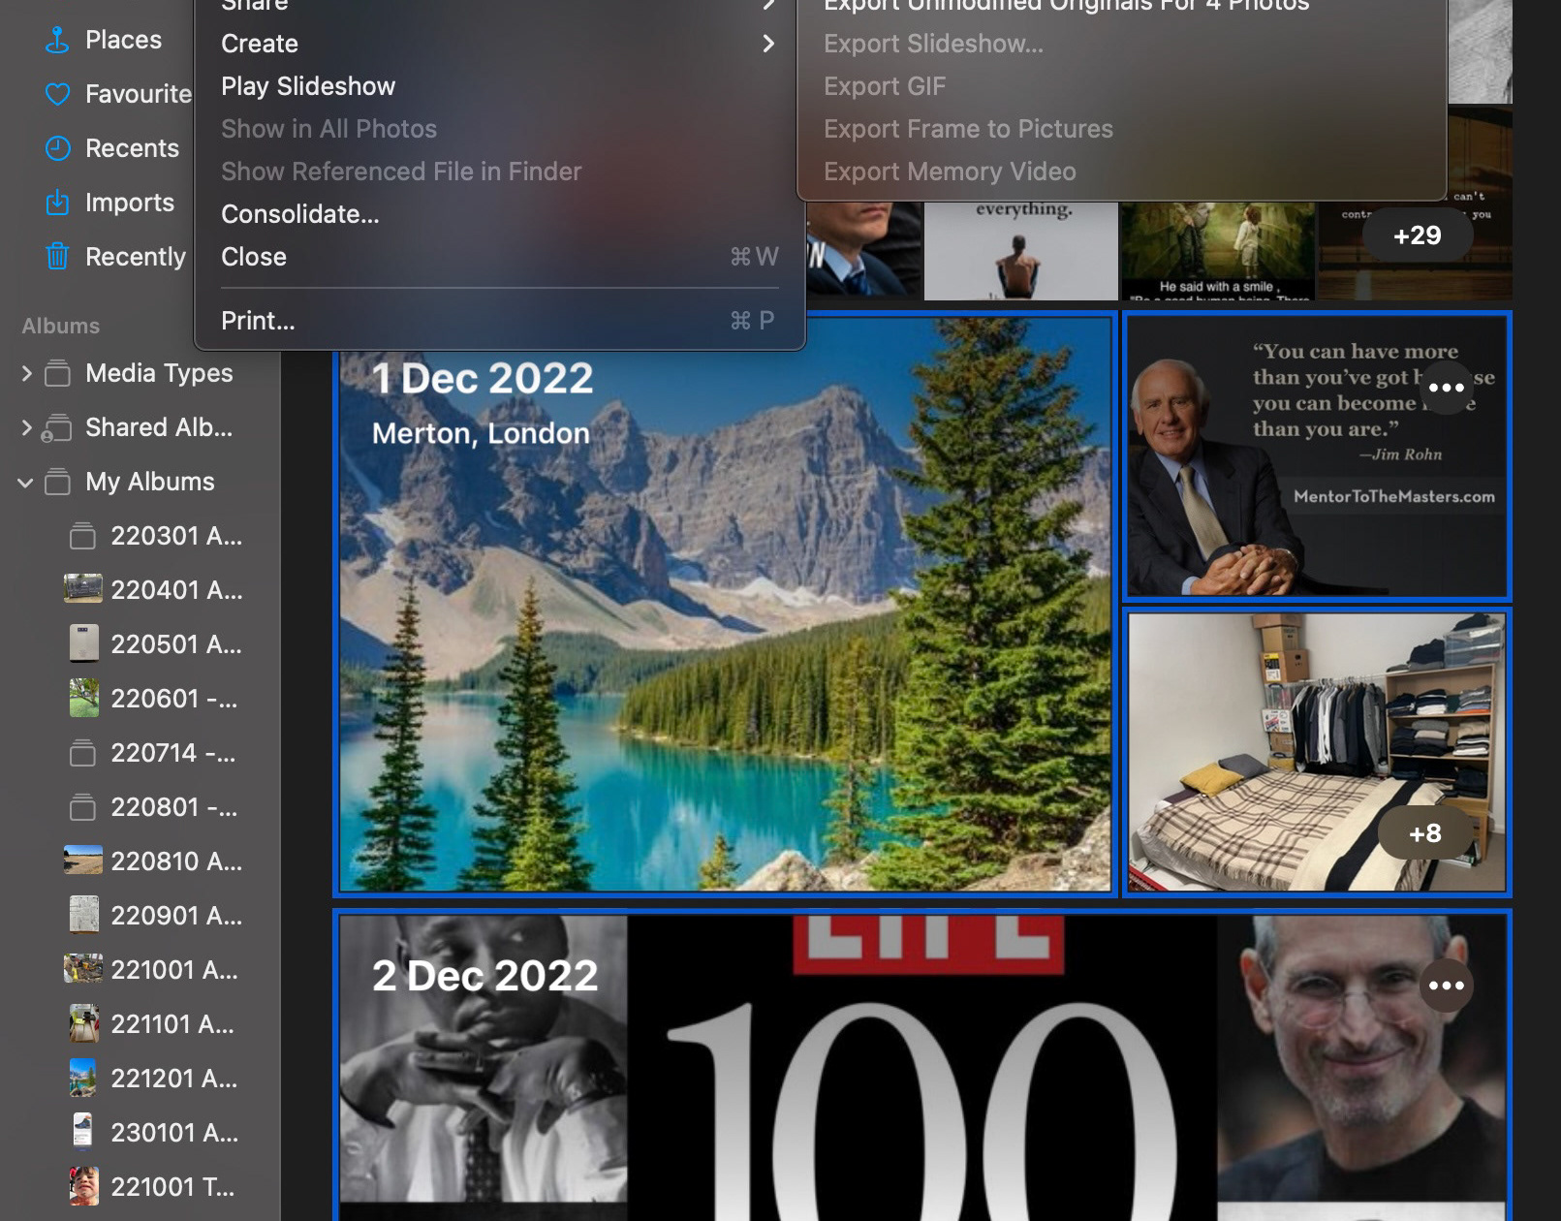1561x1221 pixels.
Task: Click the +29 more photos badge
Action: (1417, 235)
